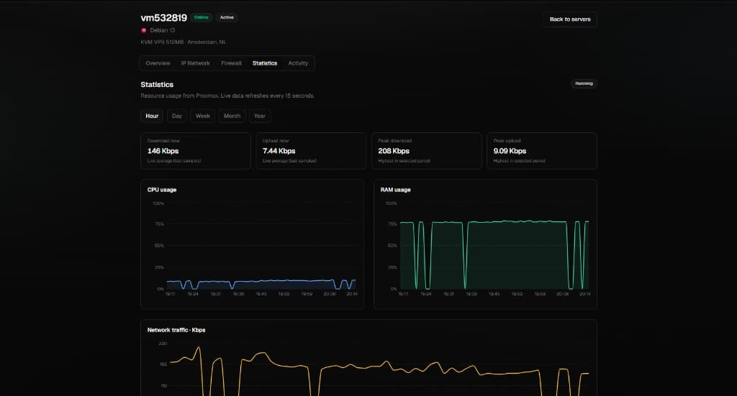Show statistics for the Year
Image resolution: width=737 pixels, height=396 pixels.
pyautogui.click(x=259, y=116)
